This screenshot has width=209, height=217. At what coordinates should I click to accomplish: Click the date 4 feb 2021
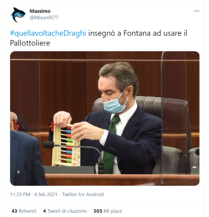tap(45, 194)
